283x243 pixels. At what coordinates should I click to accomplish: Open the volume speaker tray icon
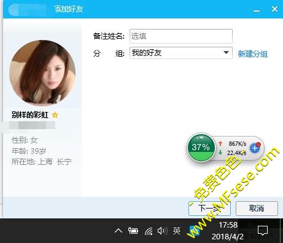point(162,231)
